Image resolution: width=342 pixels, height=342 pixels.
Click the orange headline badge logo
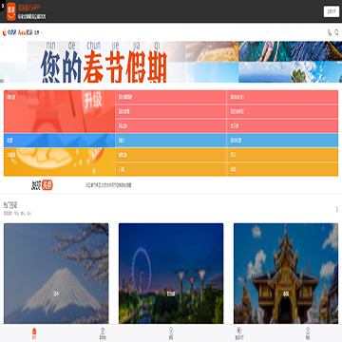coord(42,185)
